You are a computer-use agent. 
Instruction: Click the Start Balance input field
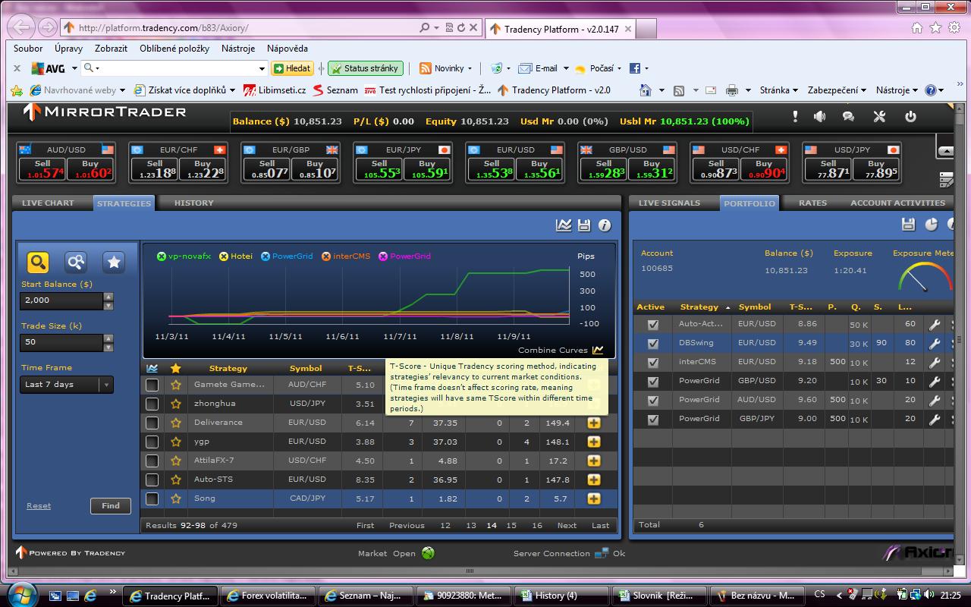click(61, 300)
